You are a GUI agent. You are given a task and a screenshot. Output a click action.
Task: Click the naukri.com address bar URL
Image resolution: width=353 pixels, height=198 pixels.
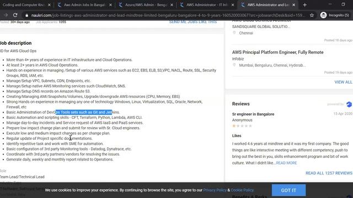168,15
